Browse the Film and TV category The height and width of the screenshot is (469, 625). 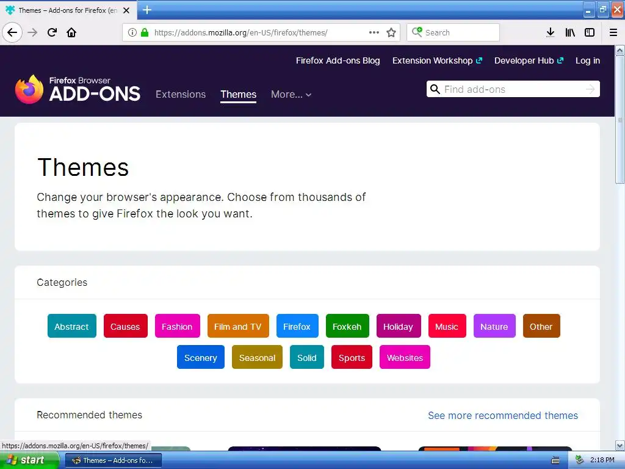pos(238,326)
